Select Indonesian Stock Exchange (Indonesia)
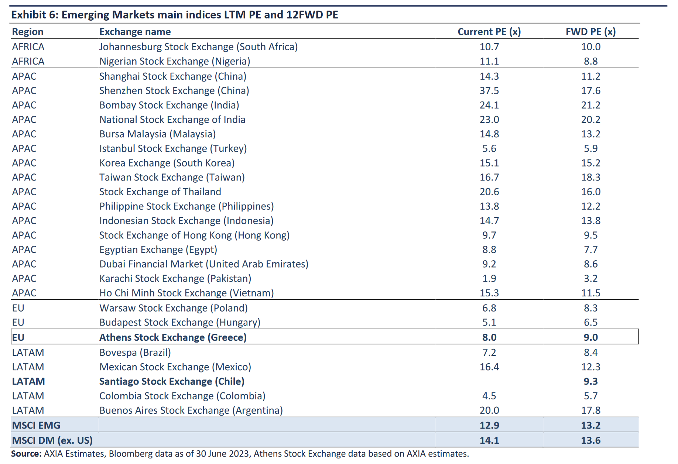The image size is (678, 464). point(186,221)
